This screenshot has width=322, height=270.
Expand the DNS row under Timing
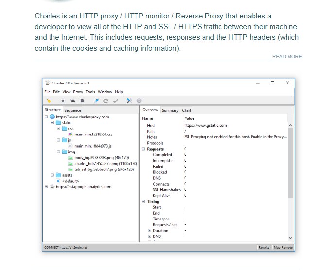(x=150, y=236)
